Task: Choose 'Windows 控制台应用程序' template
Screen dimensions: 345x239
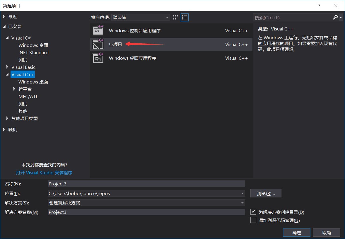Action: pyautogui.click(x=135, y=30)
